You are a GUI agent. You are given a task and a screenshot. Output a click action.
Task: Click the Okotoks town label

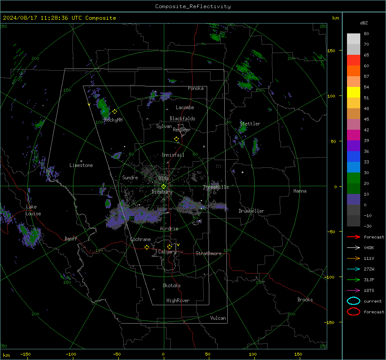coord(172,286)
